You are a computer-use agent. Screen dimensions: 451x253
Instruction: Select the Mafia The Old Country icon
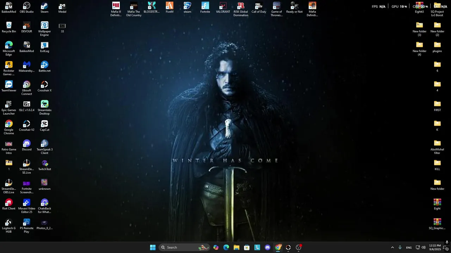click(134, 9)
